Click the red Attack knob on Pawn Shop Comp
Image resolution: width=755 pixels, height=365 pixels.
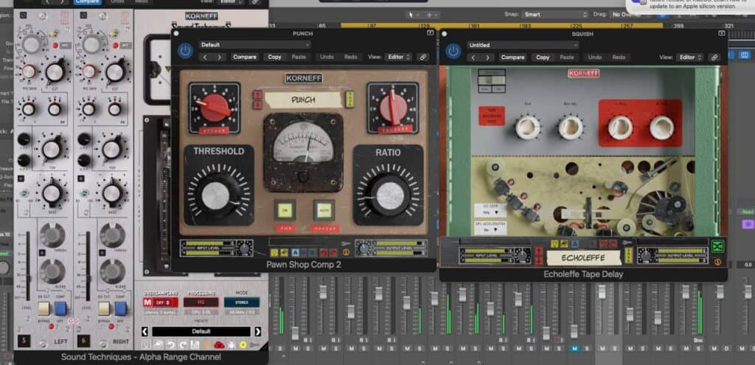215,108
